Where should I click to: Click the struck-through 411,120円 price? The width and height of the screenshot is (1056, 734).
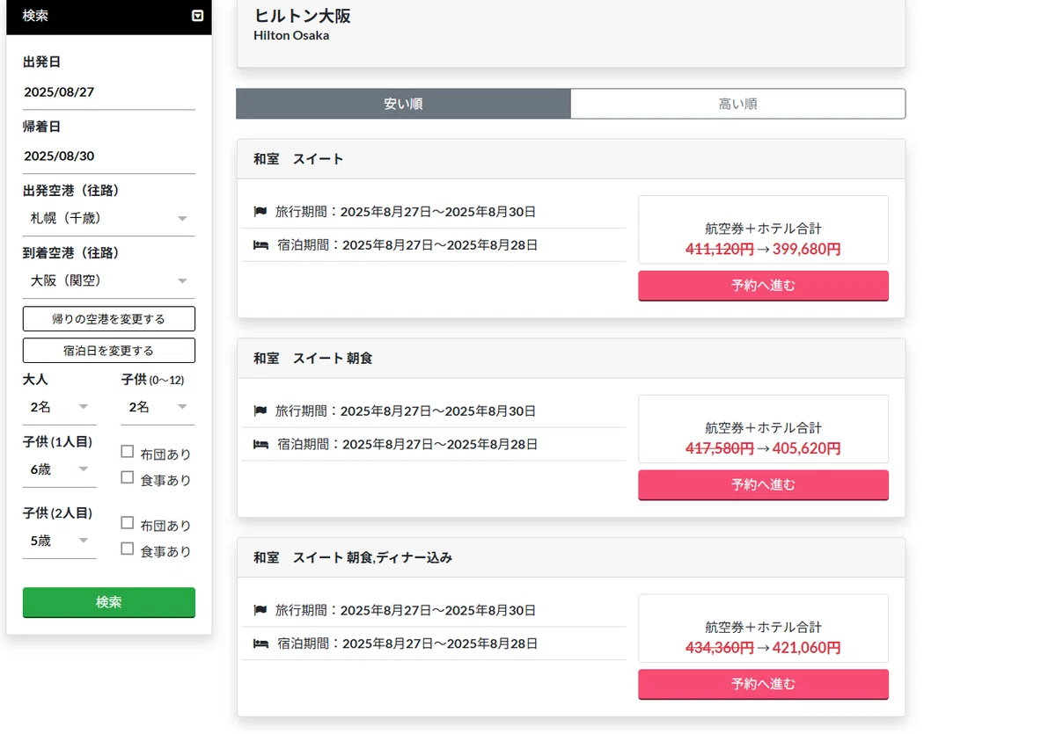[720, 249]
